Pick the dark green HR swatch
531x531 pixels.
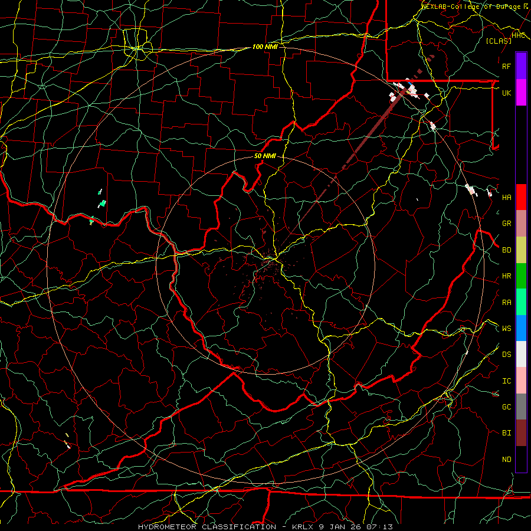[x=521, y=276]
